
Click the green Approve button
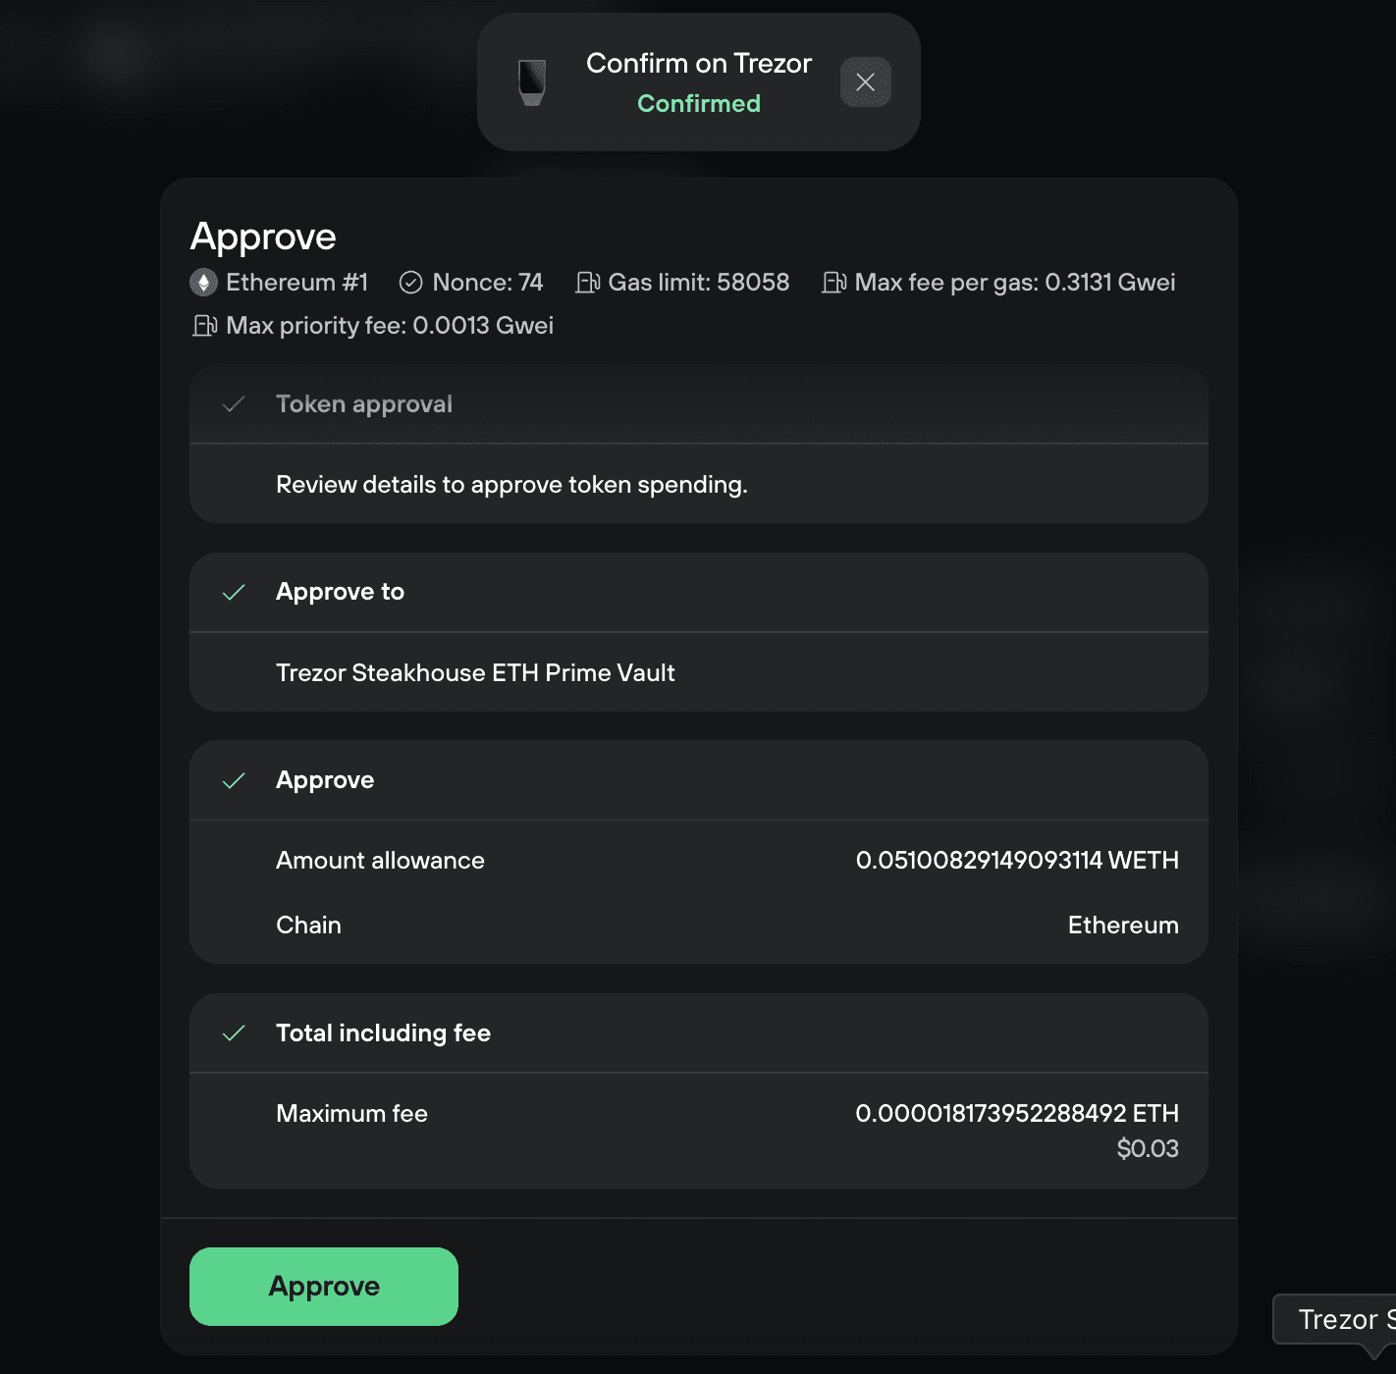pyautogui.click(x=324, y=1286)
